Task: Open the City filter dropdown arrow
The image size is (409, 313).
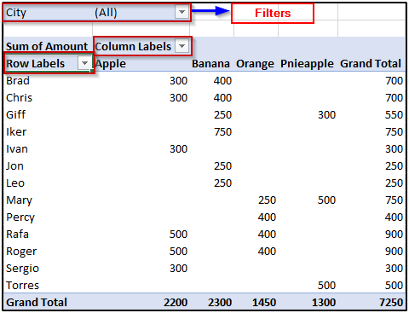Action: 181,12
